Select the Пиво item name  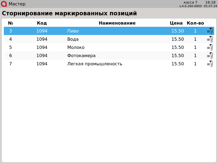(x=73, y=31)
